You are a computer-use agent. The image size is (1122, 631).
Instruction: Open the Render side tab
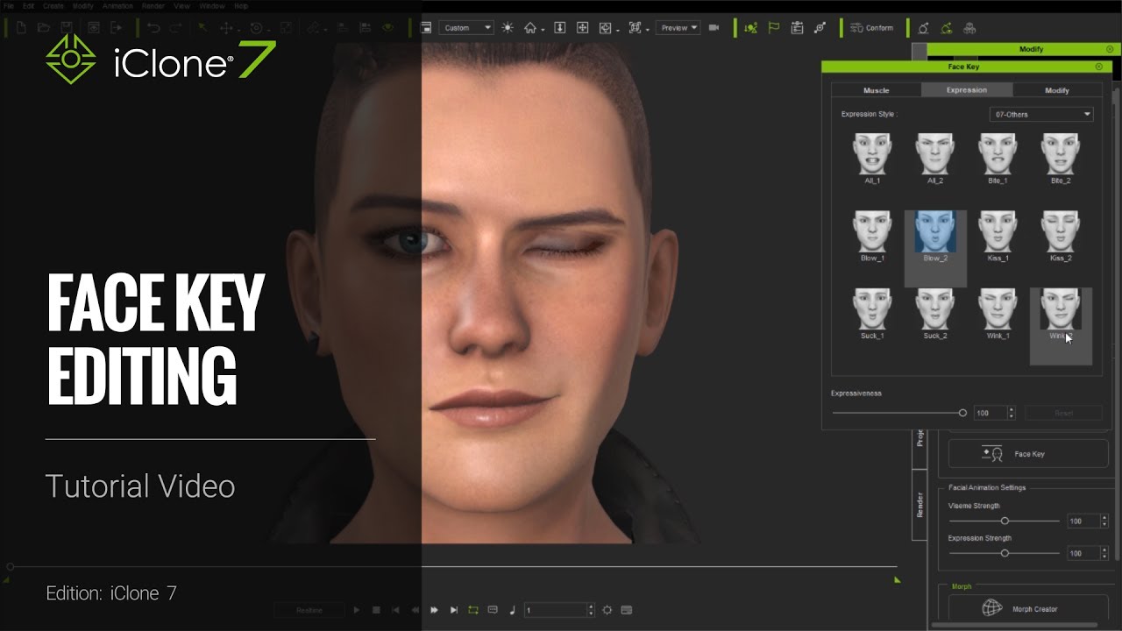click(x=920, y=505)
